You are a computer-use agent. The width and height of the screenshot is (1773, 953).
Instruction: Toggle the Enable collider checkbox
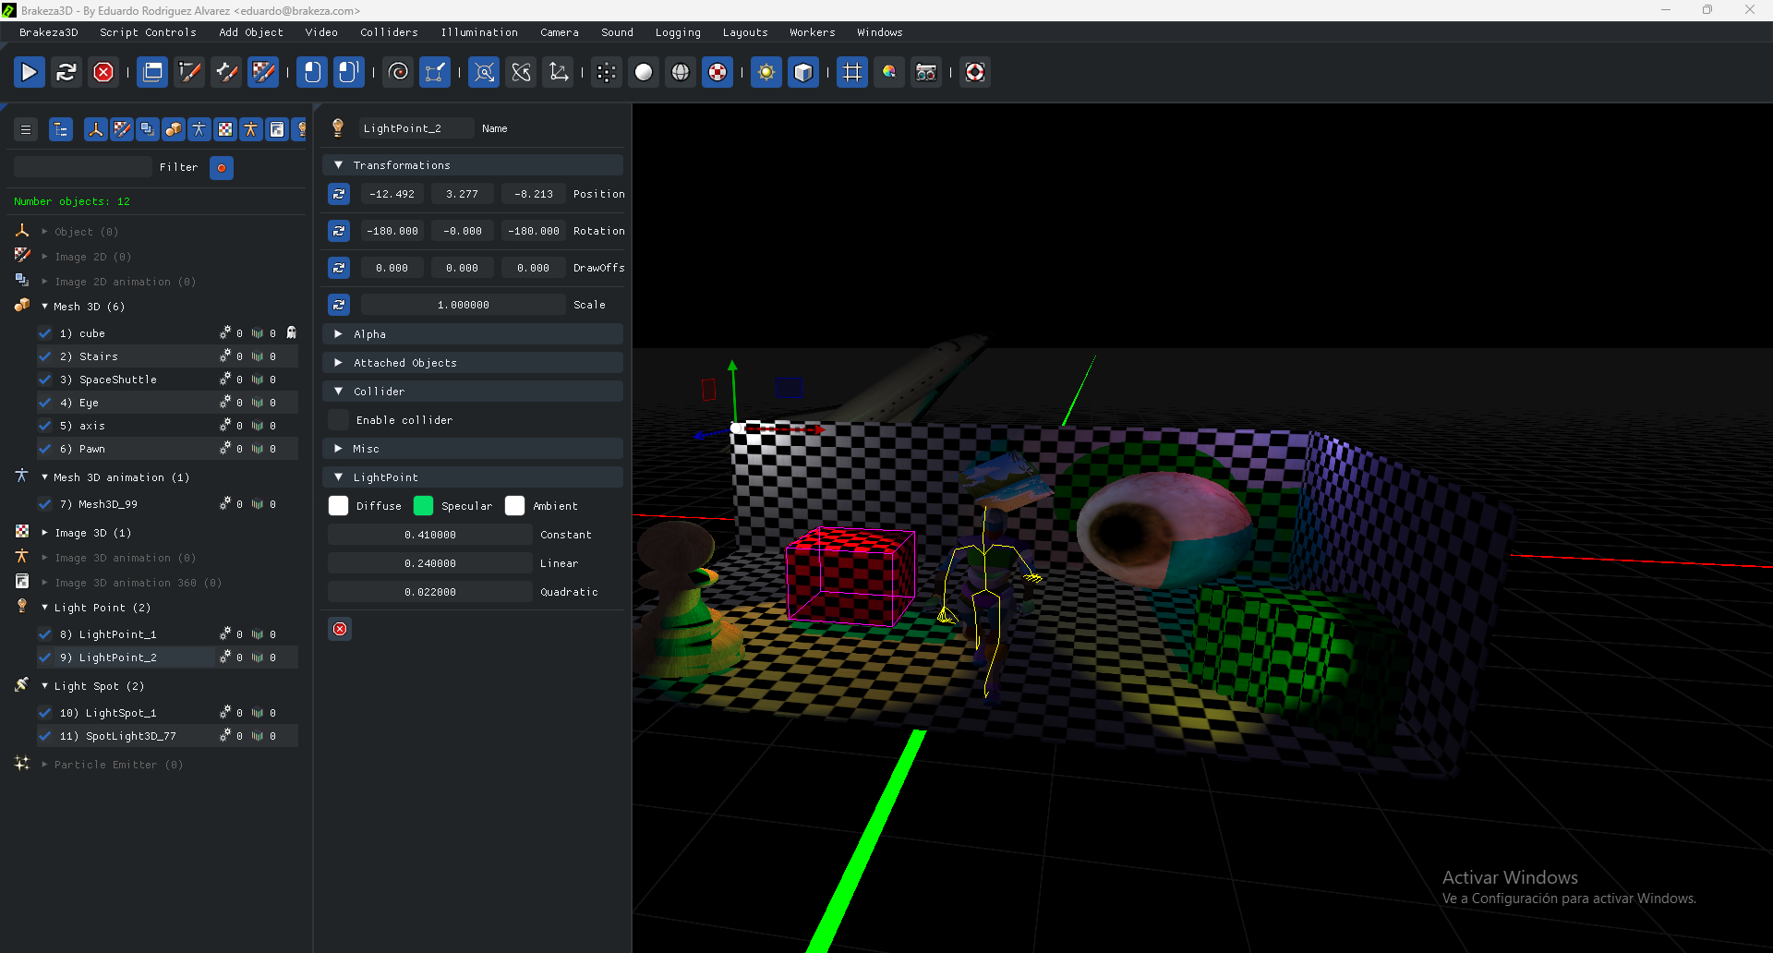(x=339, y=420)
